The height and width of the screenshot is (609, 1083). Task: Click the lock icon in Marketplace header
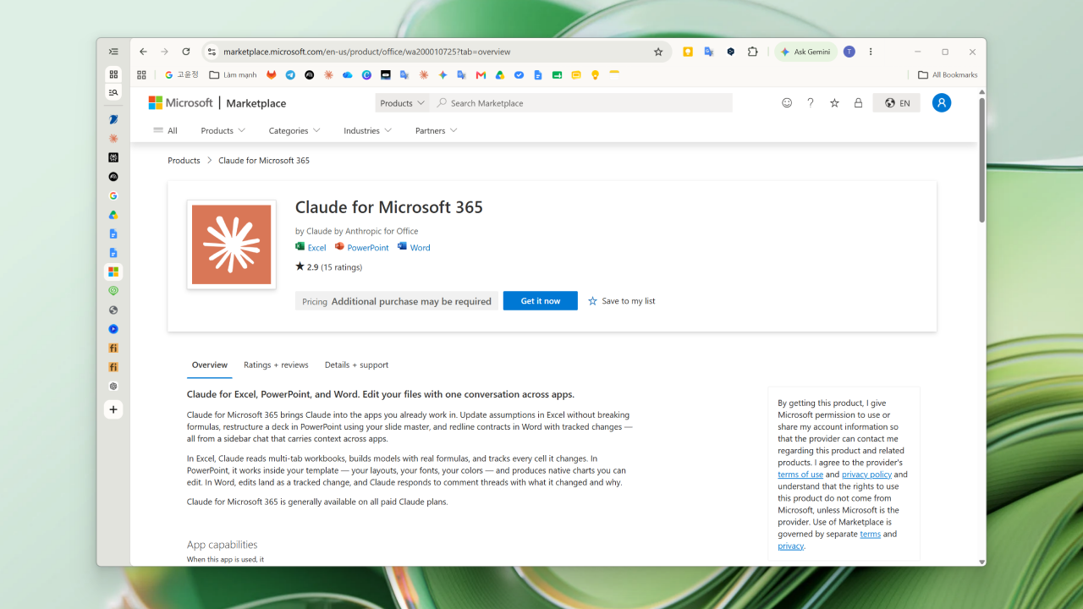(858, 103)
